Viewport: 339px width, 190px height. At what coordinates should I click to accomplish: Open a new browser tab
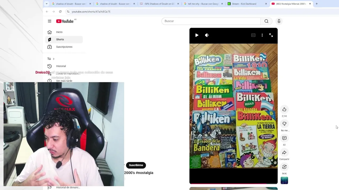click(316, 4)
